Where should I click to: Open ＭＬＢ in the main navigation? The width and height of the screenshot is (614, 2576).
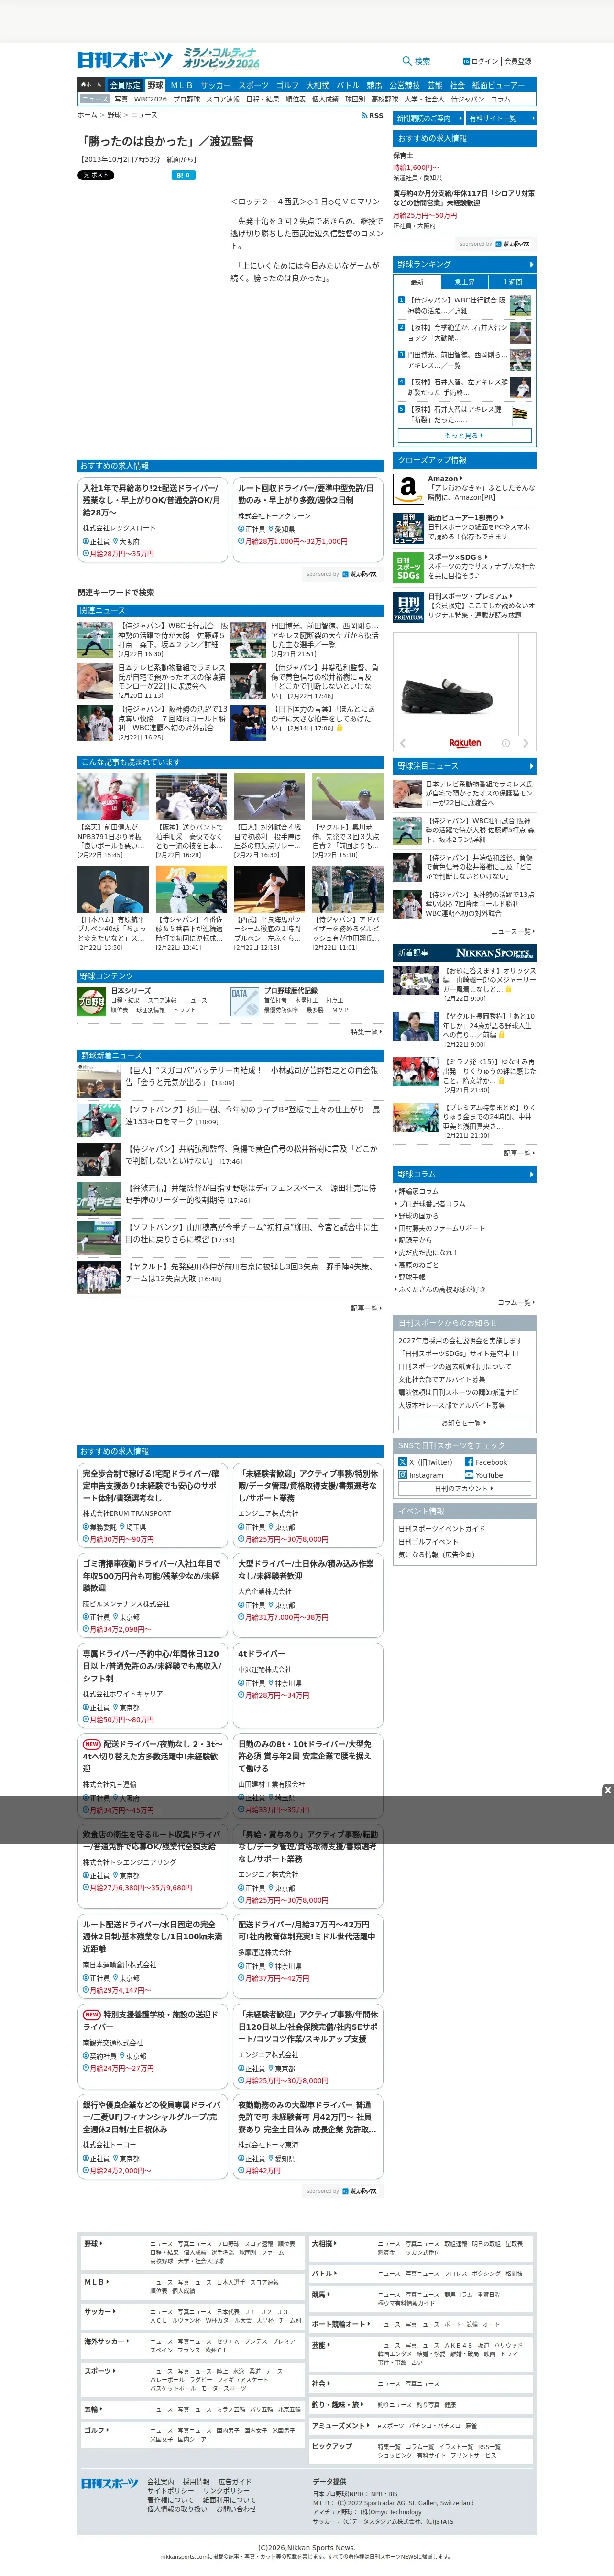click(x=182, y=85)
